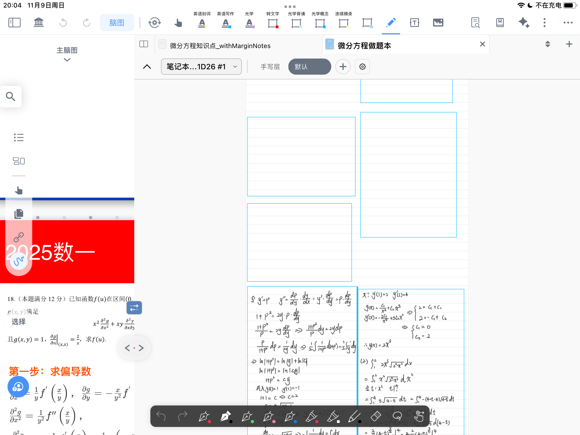Open the AI sparkle assistant icon
The width and height of the screenshot is (580, 435).
point(524,23)
